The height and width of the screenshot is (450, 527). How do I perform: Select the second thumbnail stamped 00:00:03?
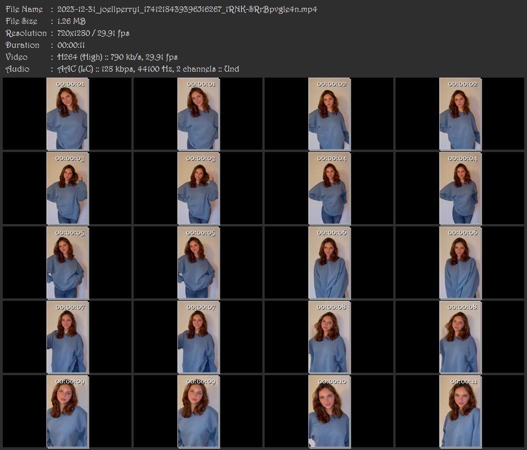198,188
